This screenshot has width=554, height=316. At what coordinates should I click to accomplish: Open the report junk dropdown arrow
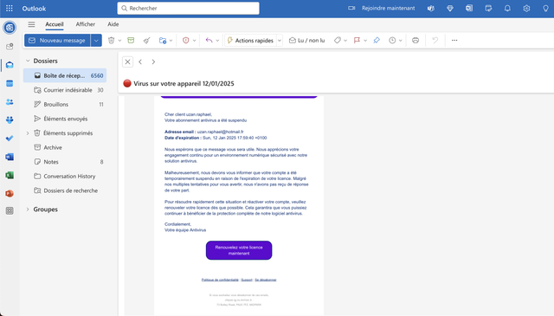[x=194, y=41]
